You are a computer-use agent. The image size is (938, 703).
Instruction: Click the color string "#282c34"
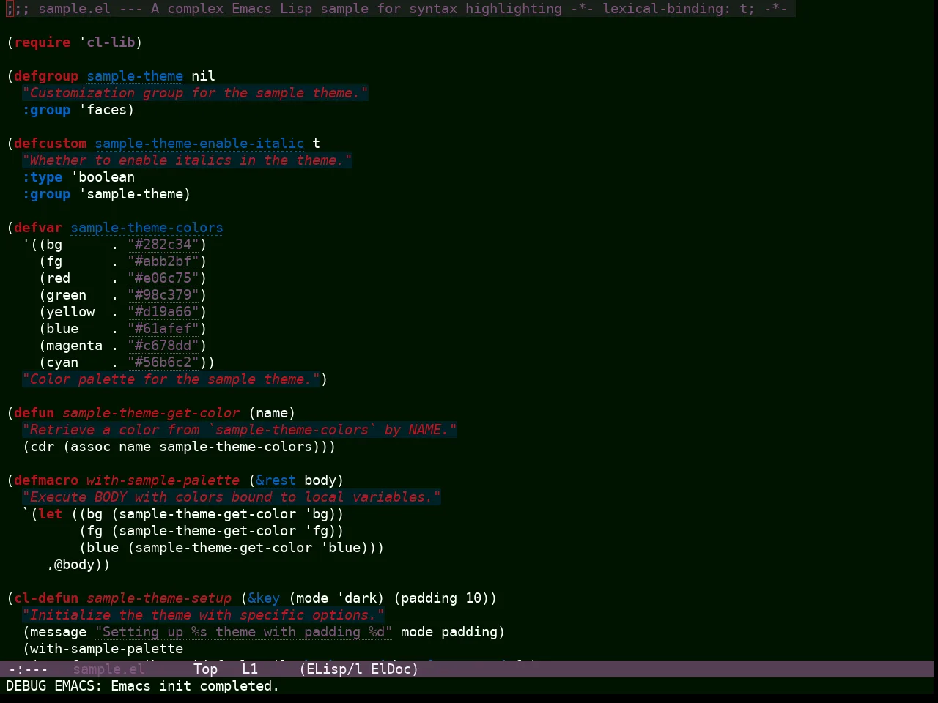(x=163, y=245)
